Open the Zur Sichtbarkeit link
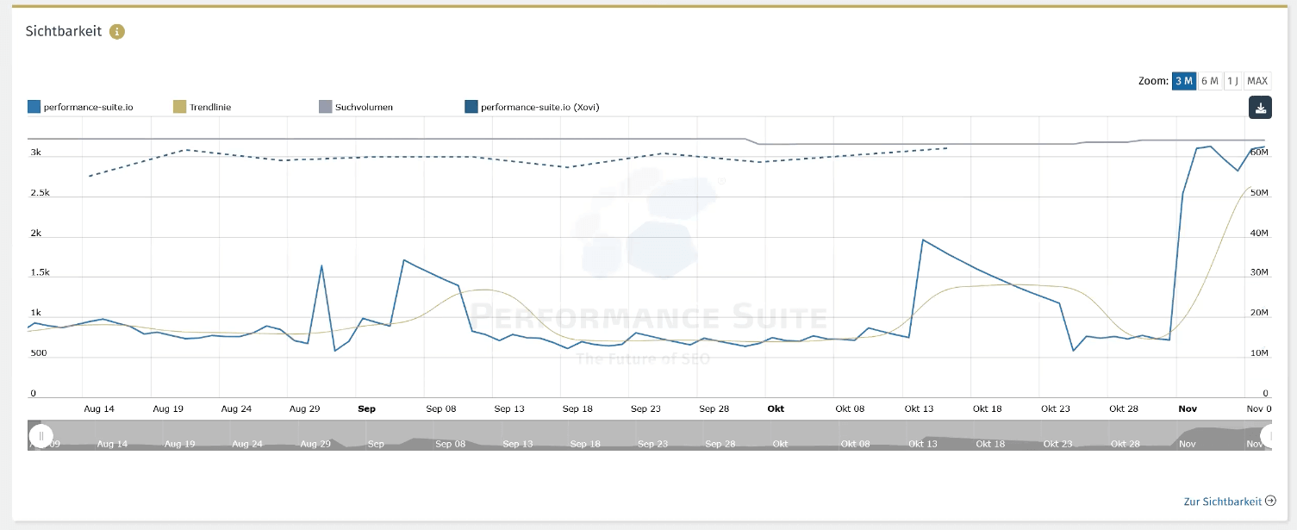Screen dimensions: 1297x530 (x=1222, y=502)
